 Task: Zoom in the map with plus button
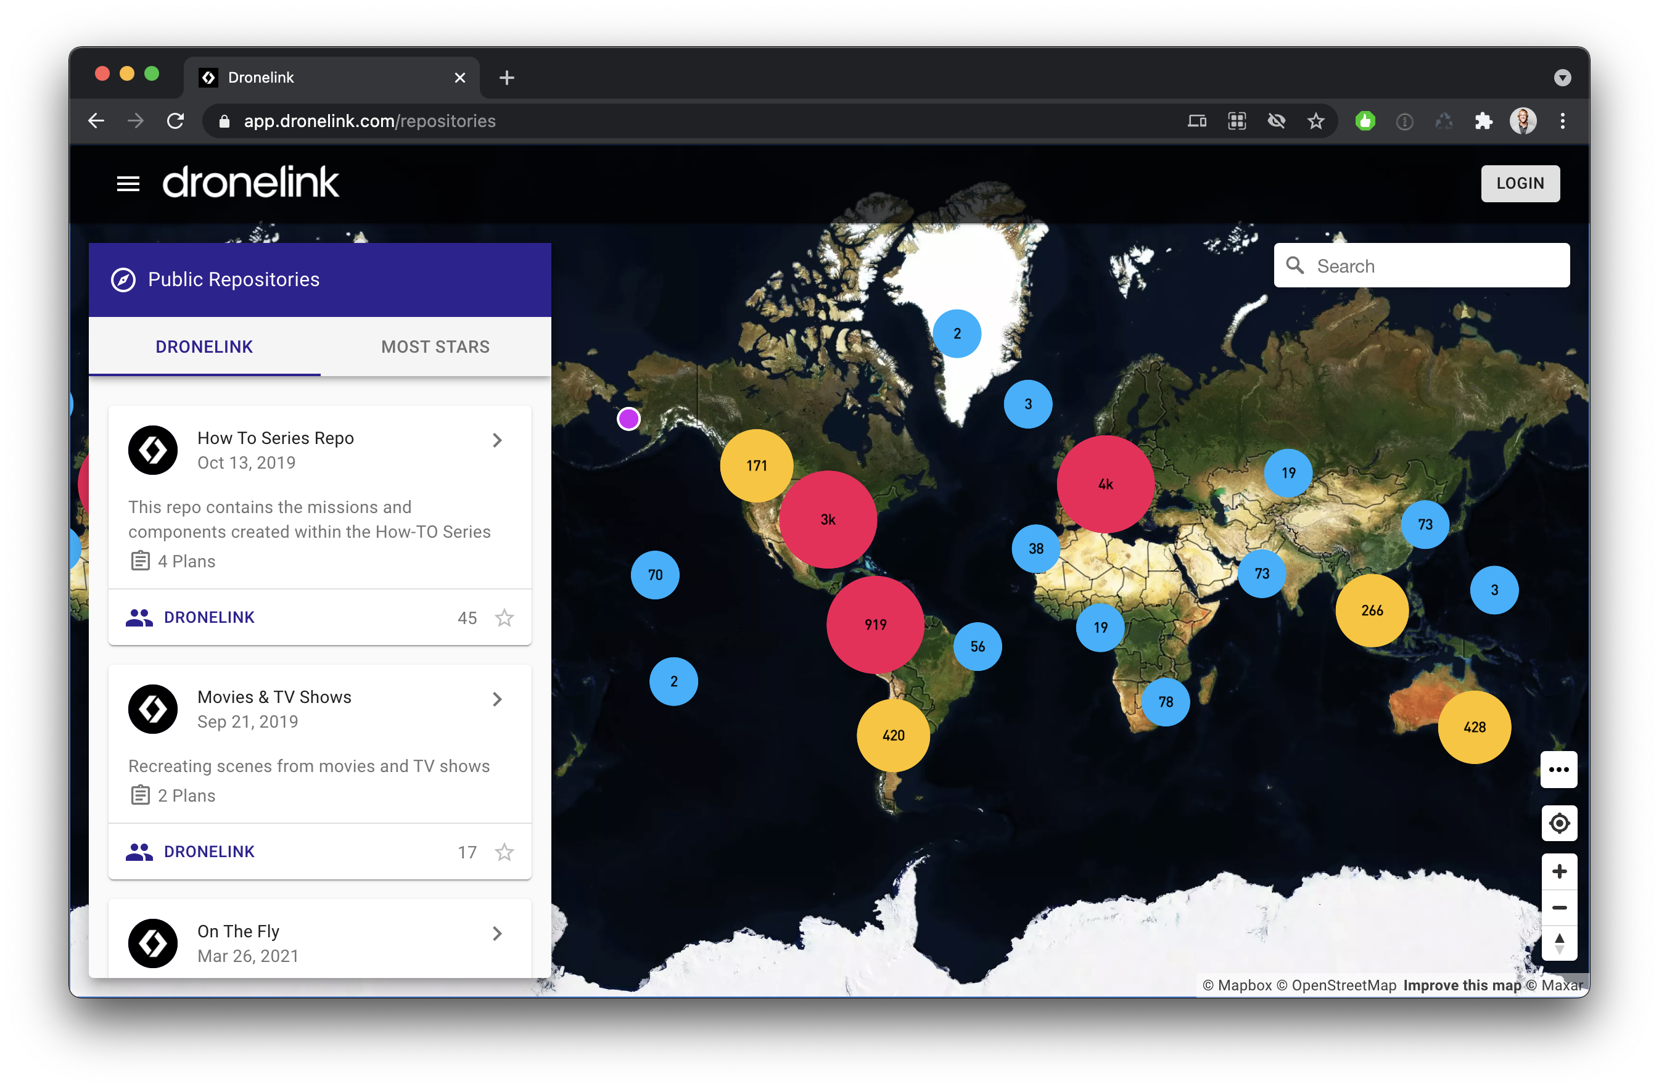point(1558,871)
